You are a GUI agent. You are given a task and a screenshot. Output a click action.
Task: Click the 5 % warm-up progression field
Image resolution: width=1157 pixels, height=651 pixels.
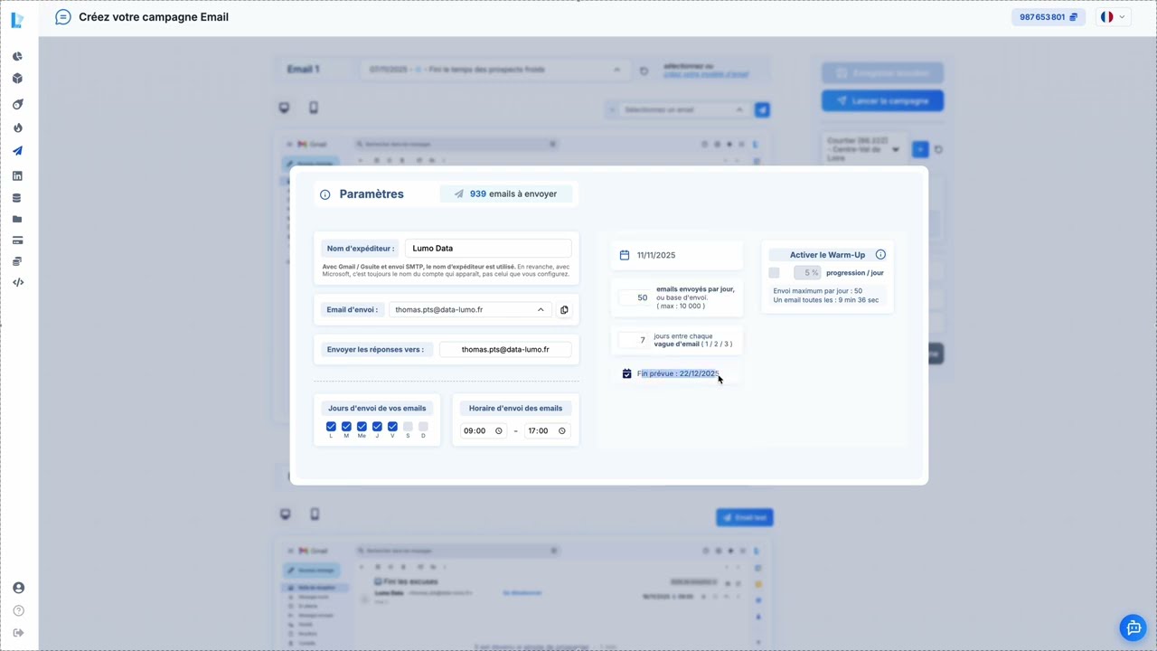(x=807, y=273)
